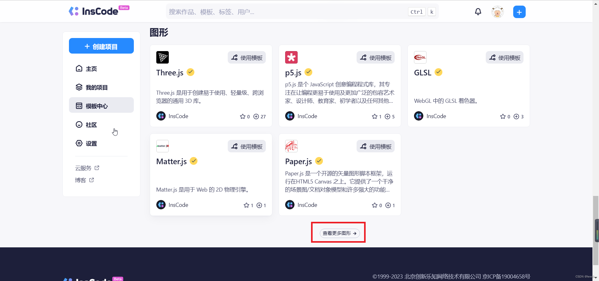
Task: Use the GLSL template
Action: click(x=504, y=58)
